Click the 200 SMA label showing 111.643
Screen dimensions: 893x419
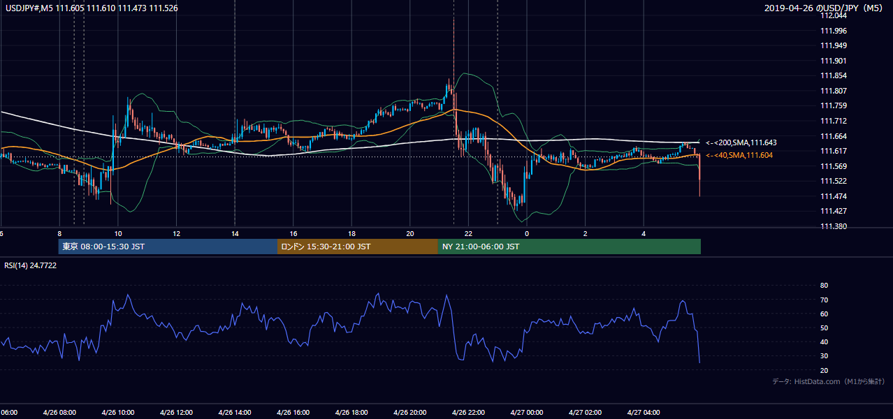point(741,142)
